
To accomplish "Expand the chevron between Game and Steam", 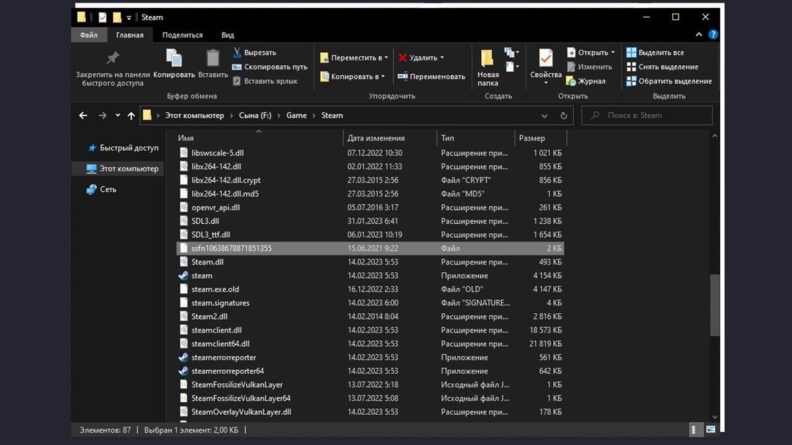I will 314,115.
